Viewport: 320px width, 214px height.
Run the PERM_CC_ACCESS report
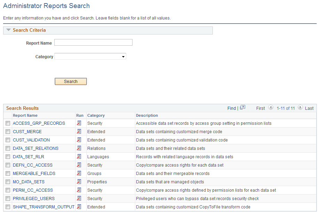pyautogui.click(x=79, y=190)
